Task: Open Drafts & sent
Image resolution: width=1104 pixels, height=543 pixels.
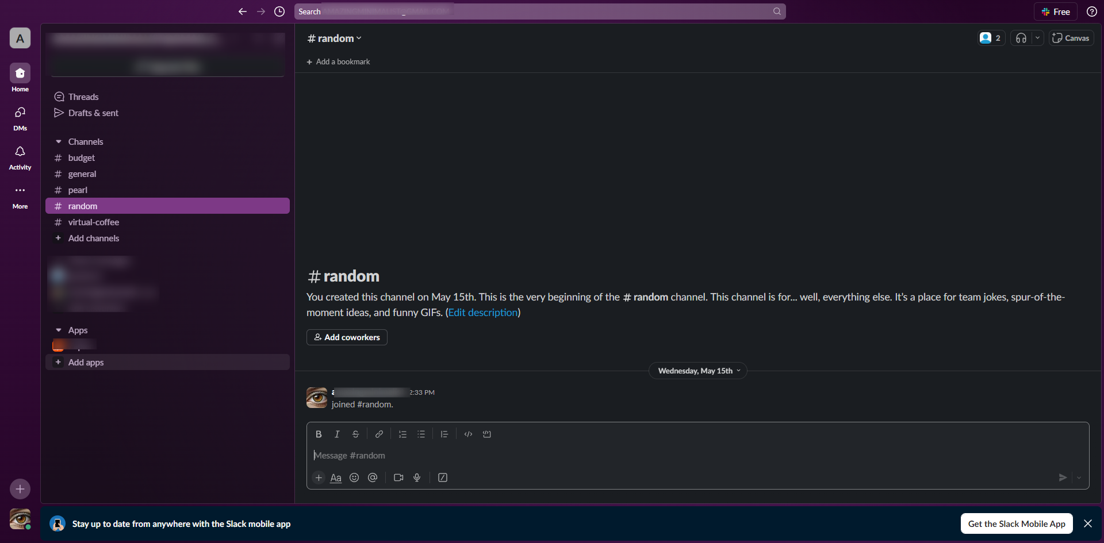Action: click(167, 113)
